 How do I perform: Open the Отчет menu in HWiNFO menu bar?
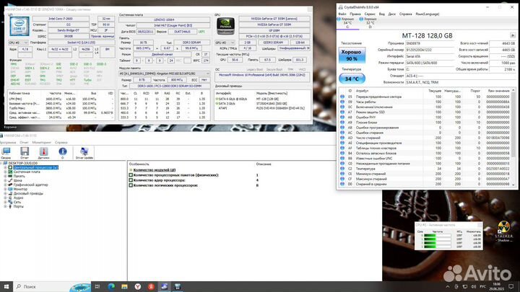coord(24,142)
